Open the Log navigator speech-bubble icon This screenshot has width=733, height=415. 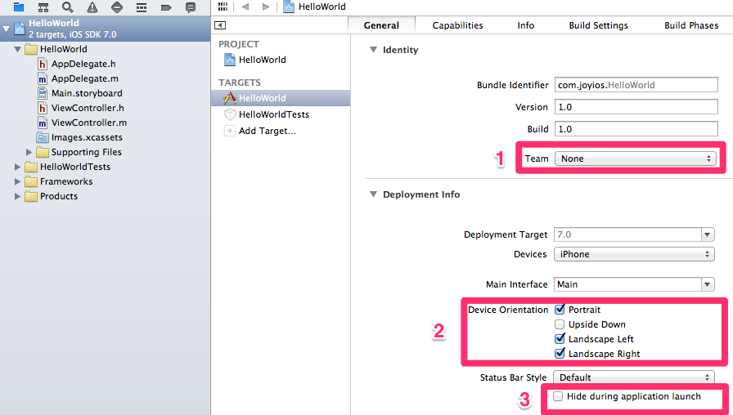(x=191, y=7)
